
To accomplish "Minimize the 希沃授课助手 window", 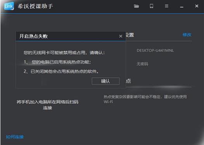I will pos(182,7).
